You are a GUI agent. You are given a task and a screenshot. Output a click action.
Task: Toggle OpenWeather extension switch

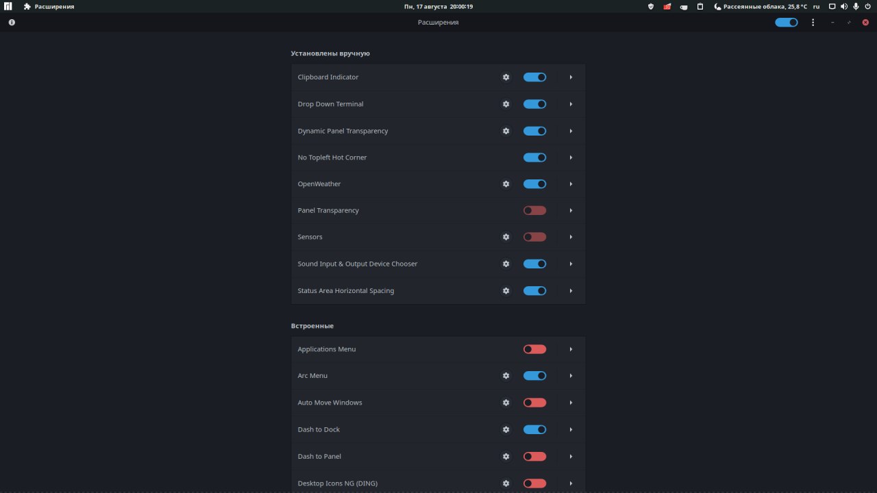tap(534, 184)
